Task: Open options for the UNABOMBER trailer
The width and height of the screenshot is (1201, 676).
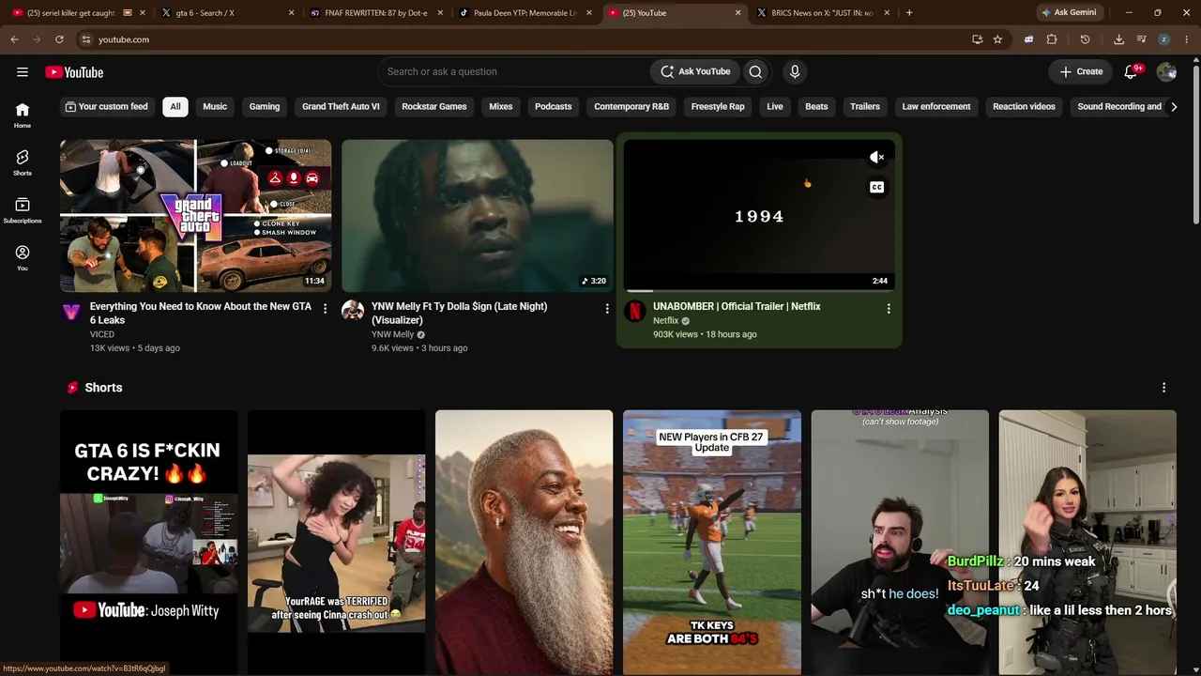Action: coord(889,308)
